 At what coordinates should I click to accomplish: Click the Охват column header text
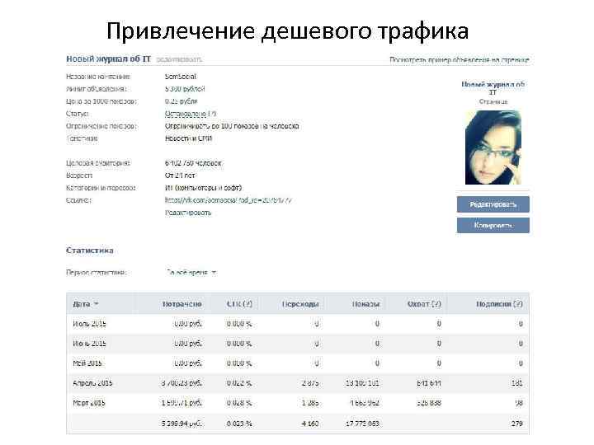[x=418, y=304]
